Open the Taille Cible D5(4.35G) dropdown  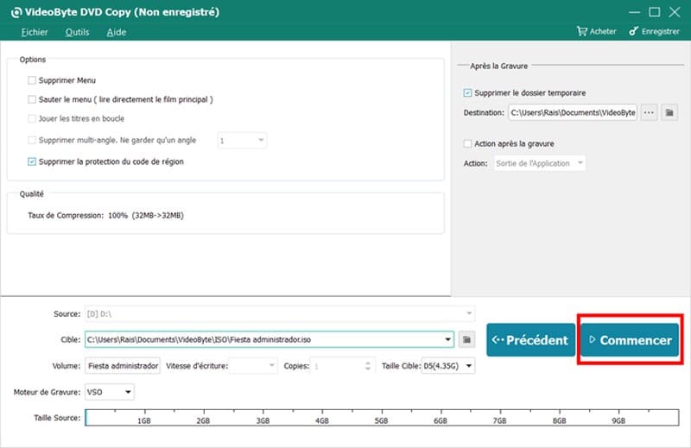tap(448, 366)
